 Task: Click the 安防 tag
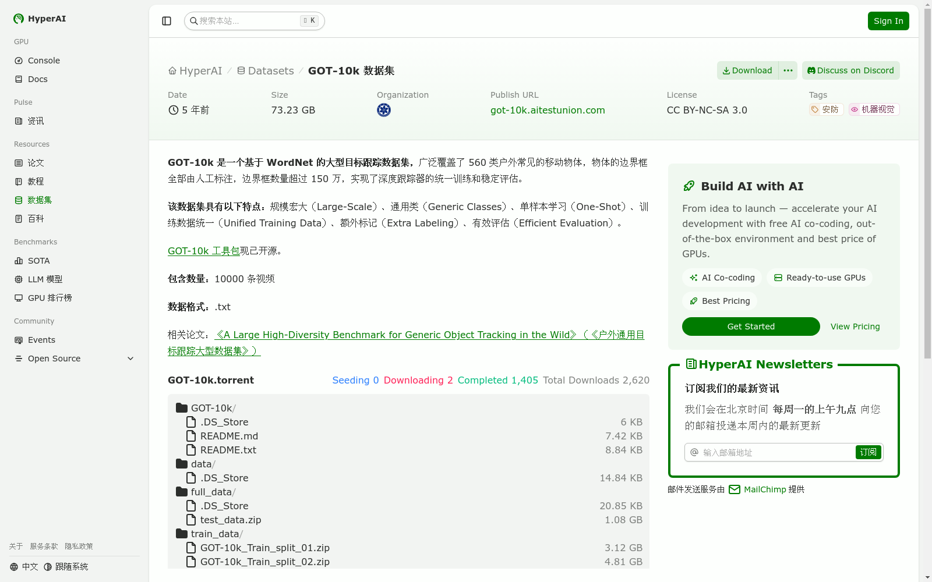click(x=826, y=109)
